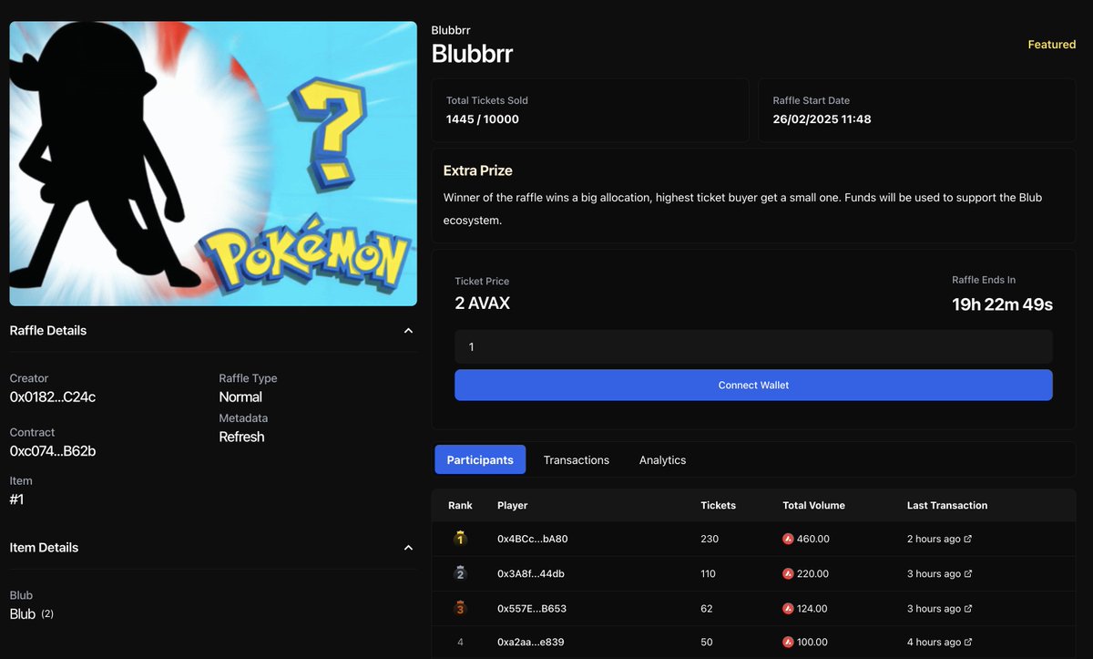
Task: Click player address 0x4BCc...bA80
Action: (532, 539)
